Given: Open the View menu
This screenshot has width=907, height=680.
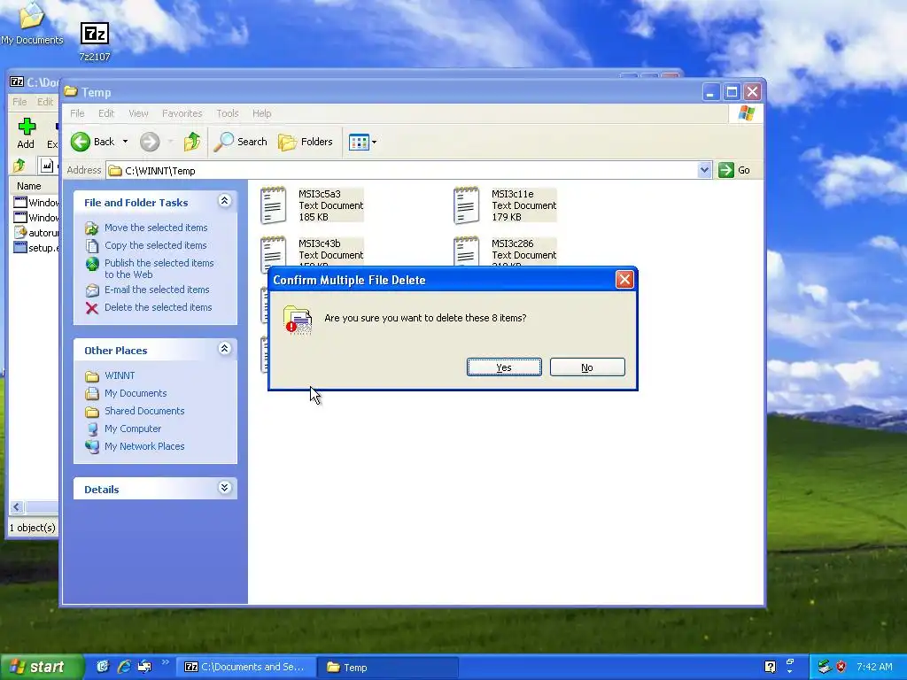Looking at the screenshot, I should pos(138,113).
